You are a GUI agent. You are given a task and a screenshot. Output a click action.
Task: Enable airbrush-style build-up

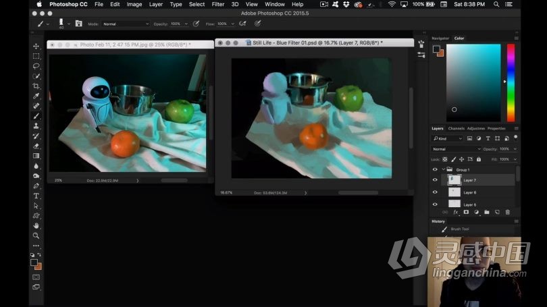(x=242, y=24)
